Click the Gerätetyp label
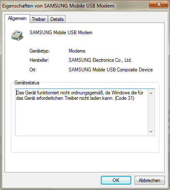This screenshot has height=190, width=170. (40, 51)
